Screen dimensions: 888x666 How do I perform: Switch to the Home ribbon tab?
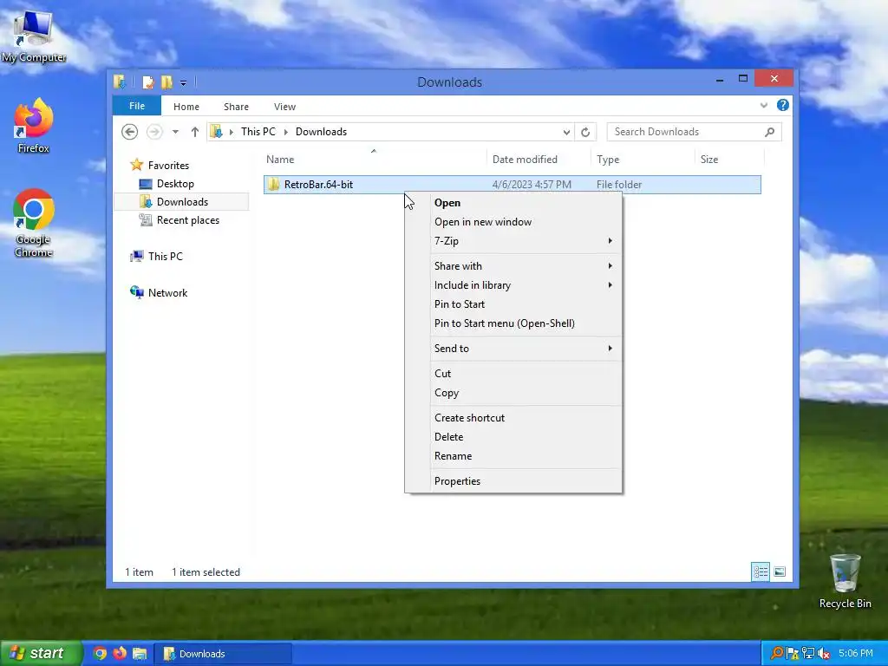coord(186,107)
